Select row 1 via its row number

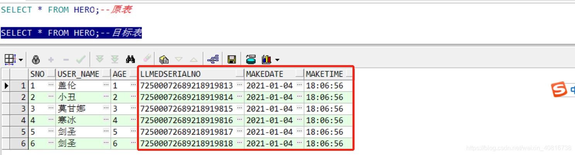pyautogui.click(x=19, y=86)
